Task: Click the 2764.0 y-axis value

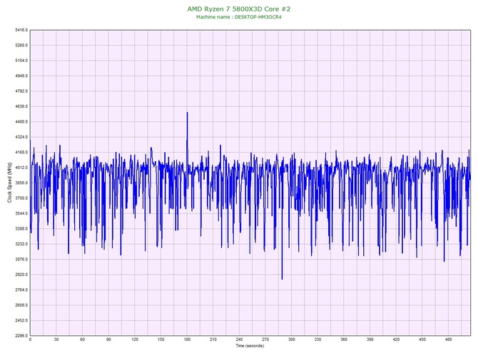Action: [x=21, y=290]
